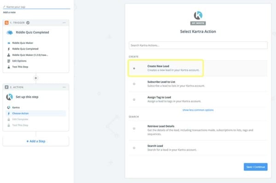The image size is (276, 183).
Task: Click Search Lead title text
Action: point(155,146)
